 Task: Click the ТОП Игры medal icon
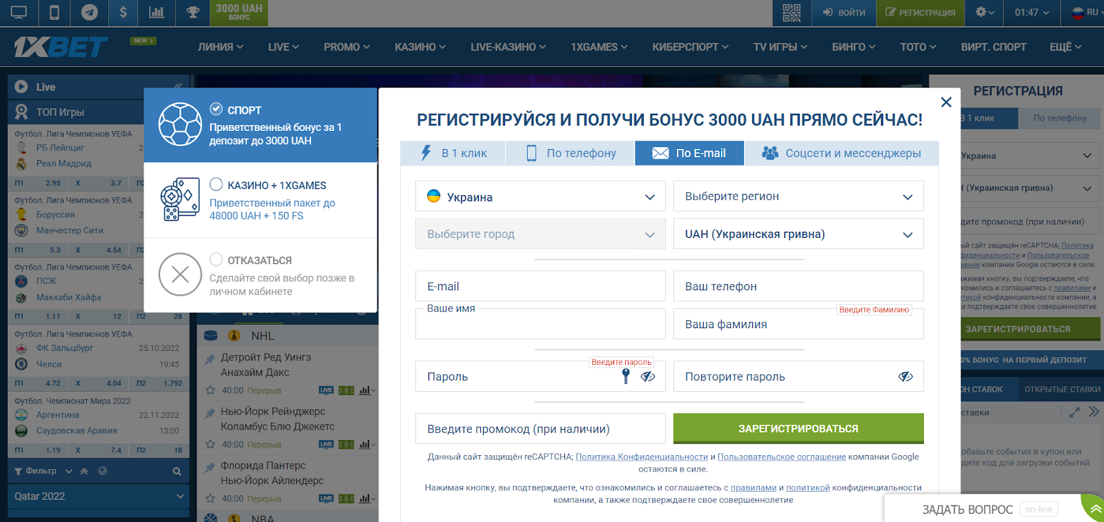[21, 112]
